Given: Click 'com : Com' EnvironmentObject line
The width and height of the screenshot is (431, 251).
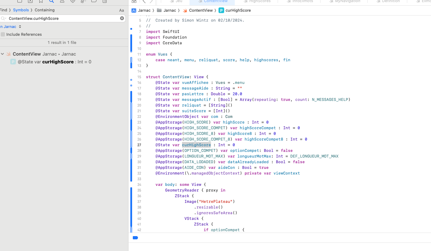Looking at the screenshot, I should tap(194, 116).
